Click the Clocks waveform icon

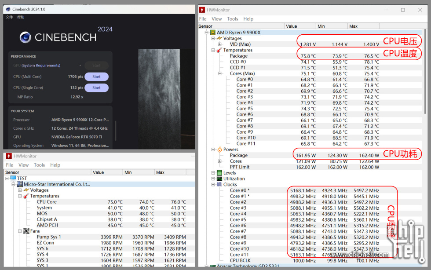(x=219, y=185)
